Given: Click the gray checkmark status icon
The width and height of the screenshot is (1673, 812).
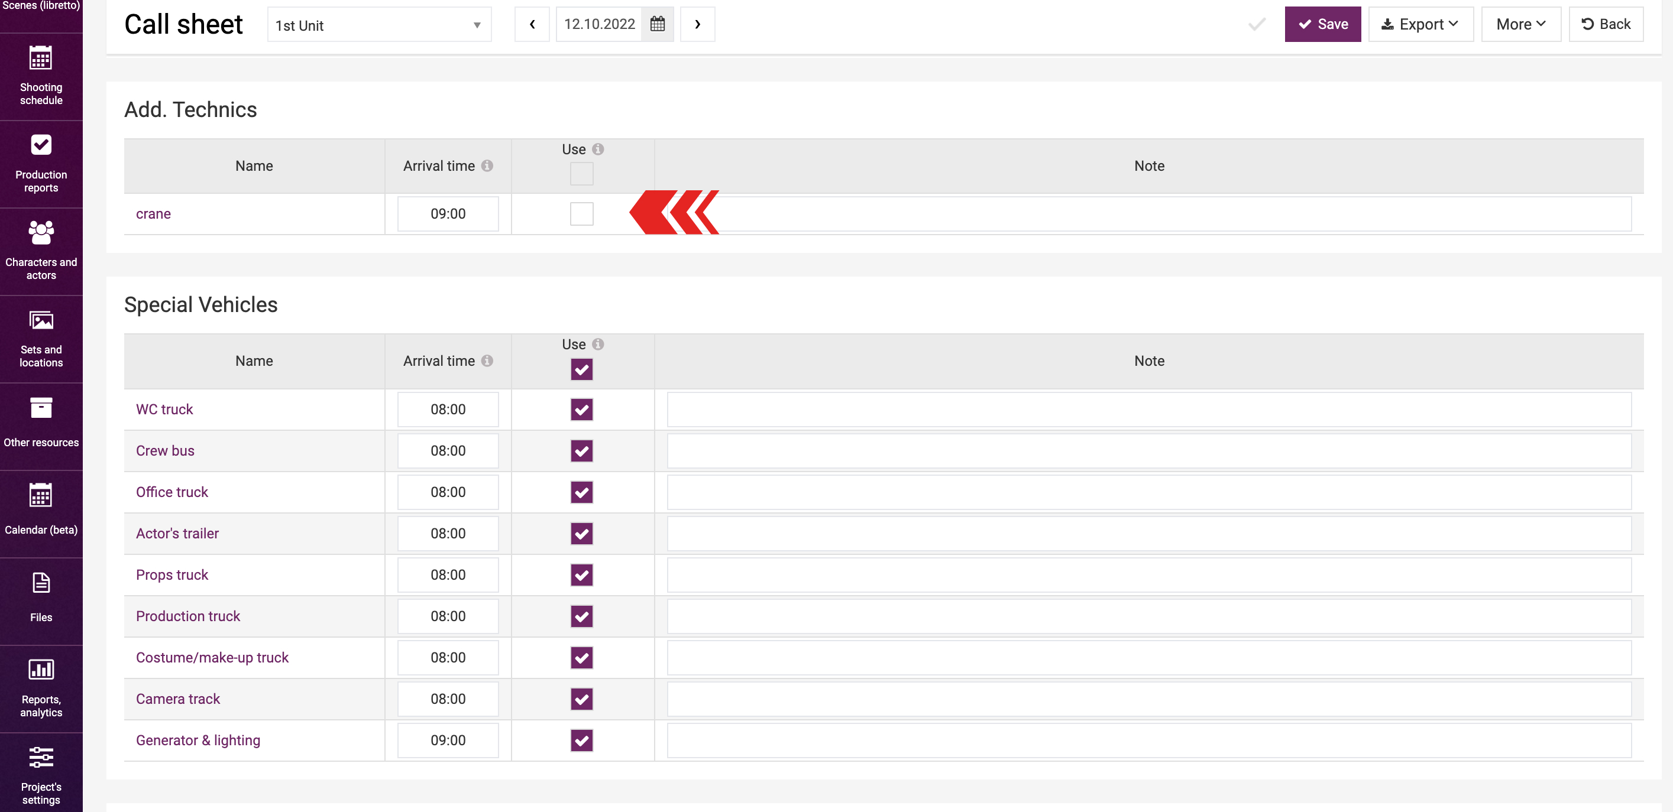Looking at the screenshot, I should tap(1257, 24).
